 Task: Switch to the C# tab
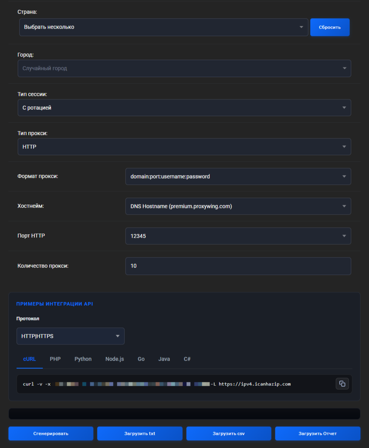tap(187, 359)
